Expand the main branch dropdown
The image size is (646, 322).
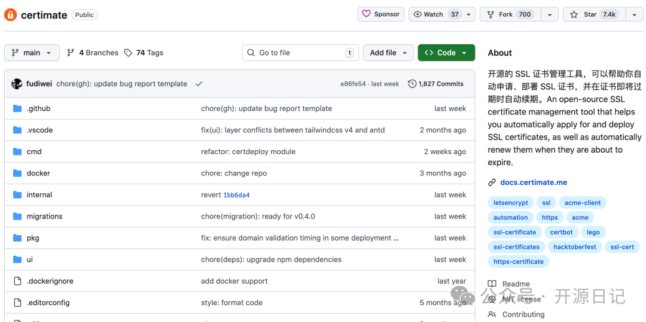(32, 53)
